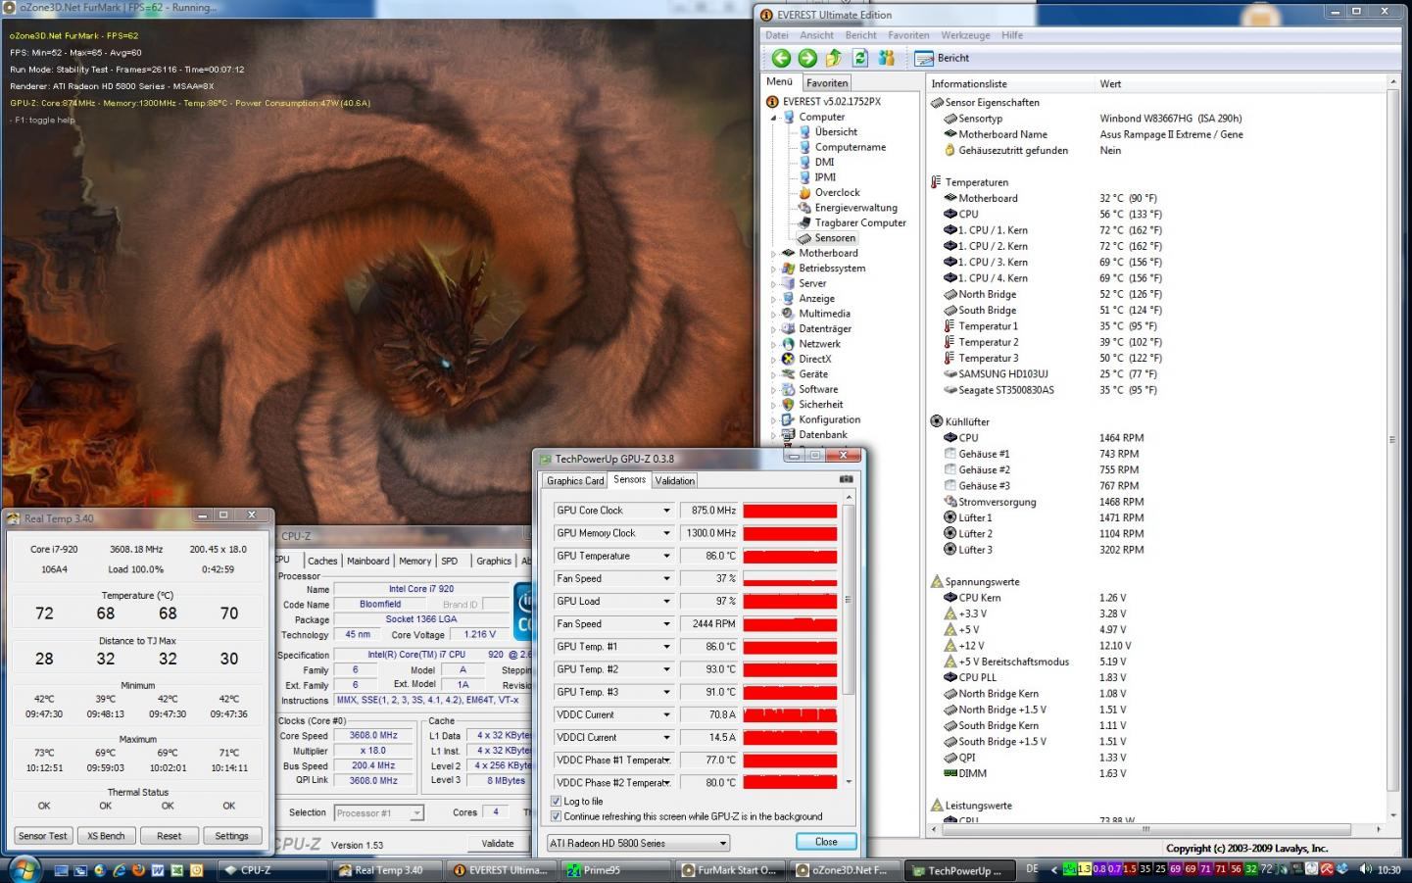
Task: Click the EVEREST users toolbar icon
Action: click(x=887, y=58)
